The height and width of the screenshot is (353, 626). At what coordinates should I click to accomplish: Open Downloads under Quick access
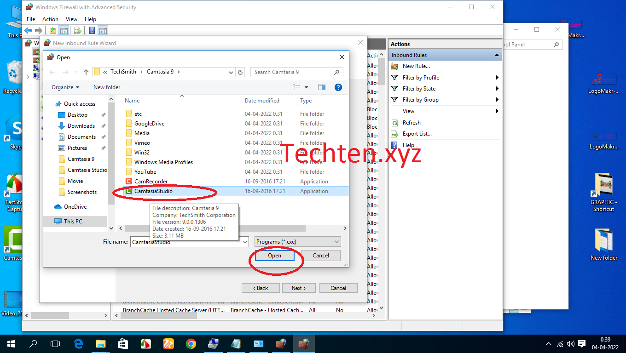[x=81, y=126]
